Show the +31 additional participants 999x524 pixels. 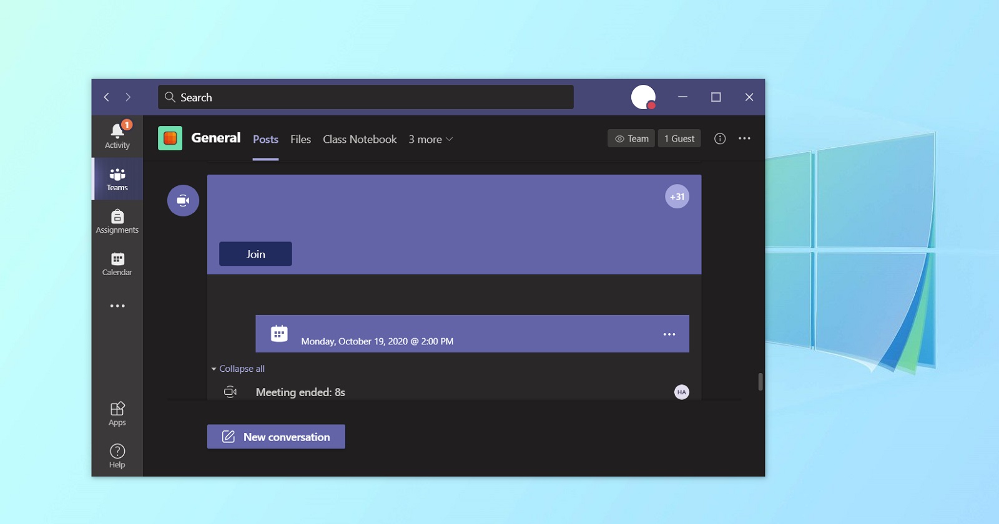677,196
